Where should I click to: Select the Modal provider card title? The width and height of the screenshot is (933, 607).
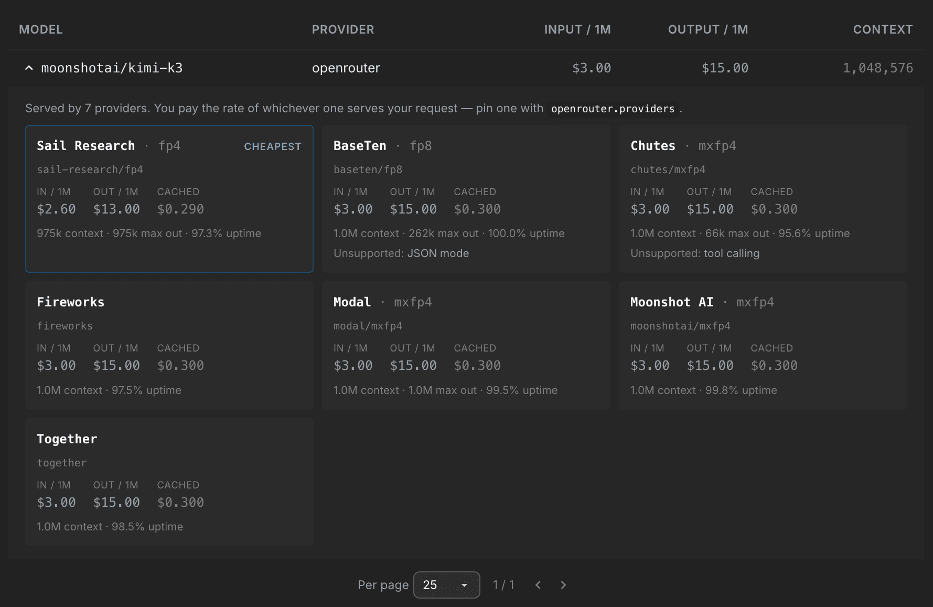coord(352,302)
